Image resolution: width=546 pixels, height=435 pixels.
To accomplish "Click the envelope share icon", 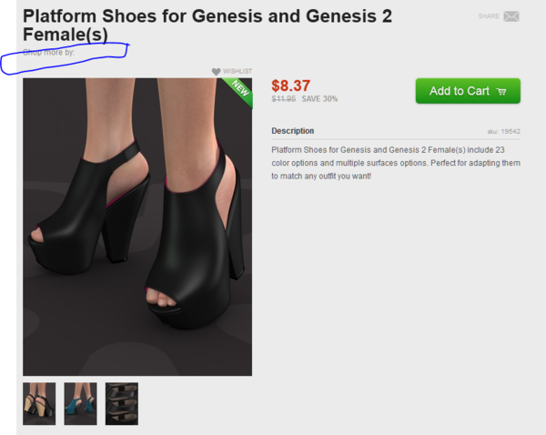I will (511, 16).
